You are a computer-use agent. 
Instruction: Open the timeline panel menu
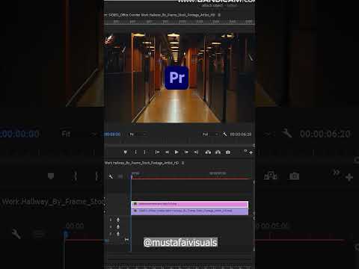(182, 163)
